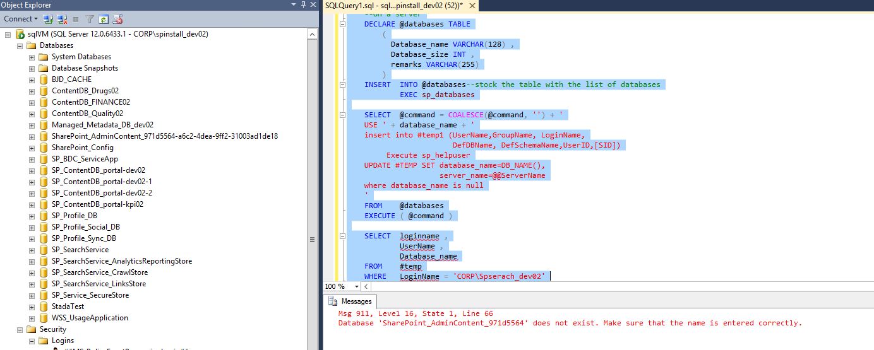Expand the Database Snapshots folder

(x=32, y=68)
